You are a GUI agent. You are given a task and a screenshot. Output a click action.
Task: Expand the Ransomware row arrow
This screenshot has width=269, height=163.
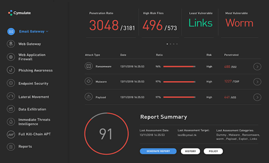tap(257, 67)
